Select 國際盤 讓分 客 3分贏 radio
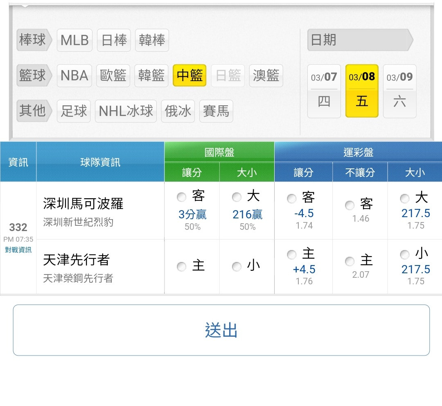442x406 pixels. (182, 197)
